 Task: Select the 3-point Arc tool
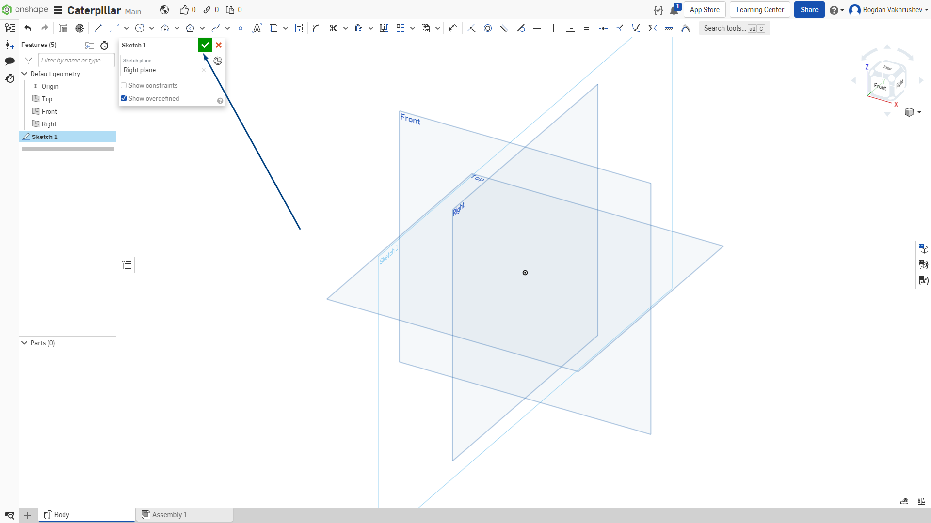pyautogui.click(x=165, y=28)
